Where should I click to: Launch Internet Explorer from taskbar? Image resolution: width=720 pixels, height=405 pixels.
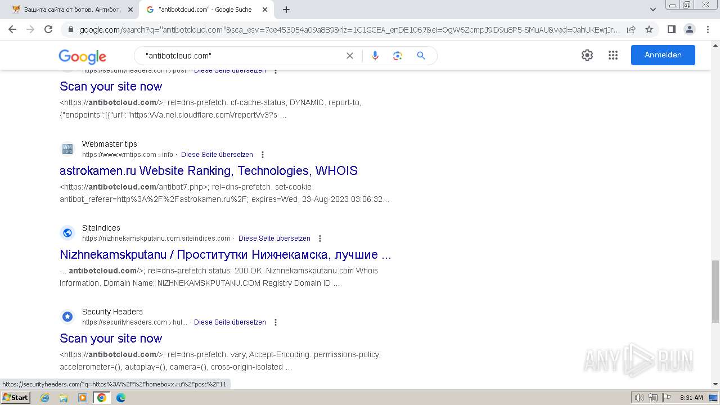pos(45,398)
